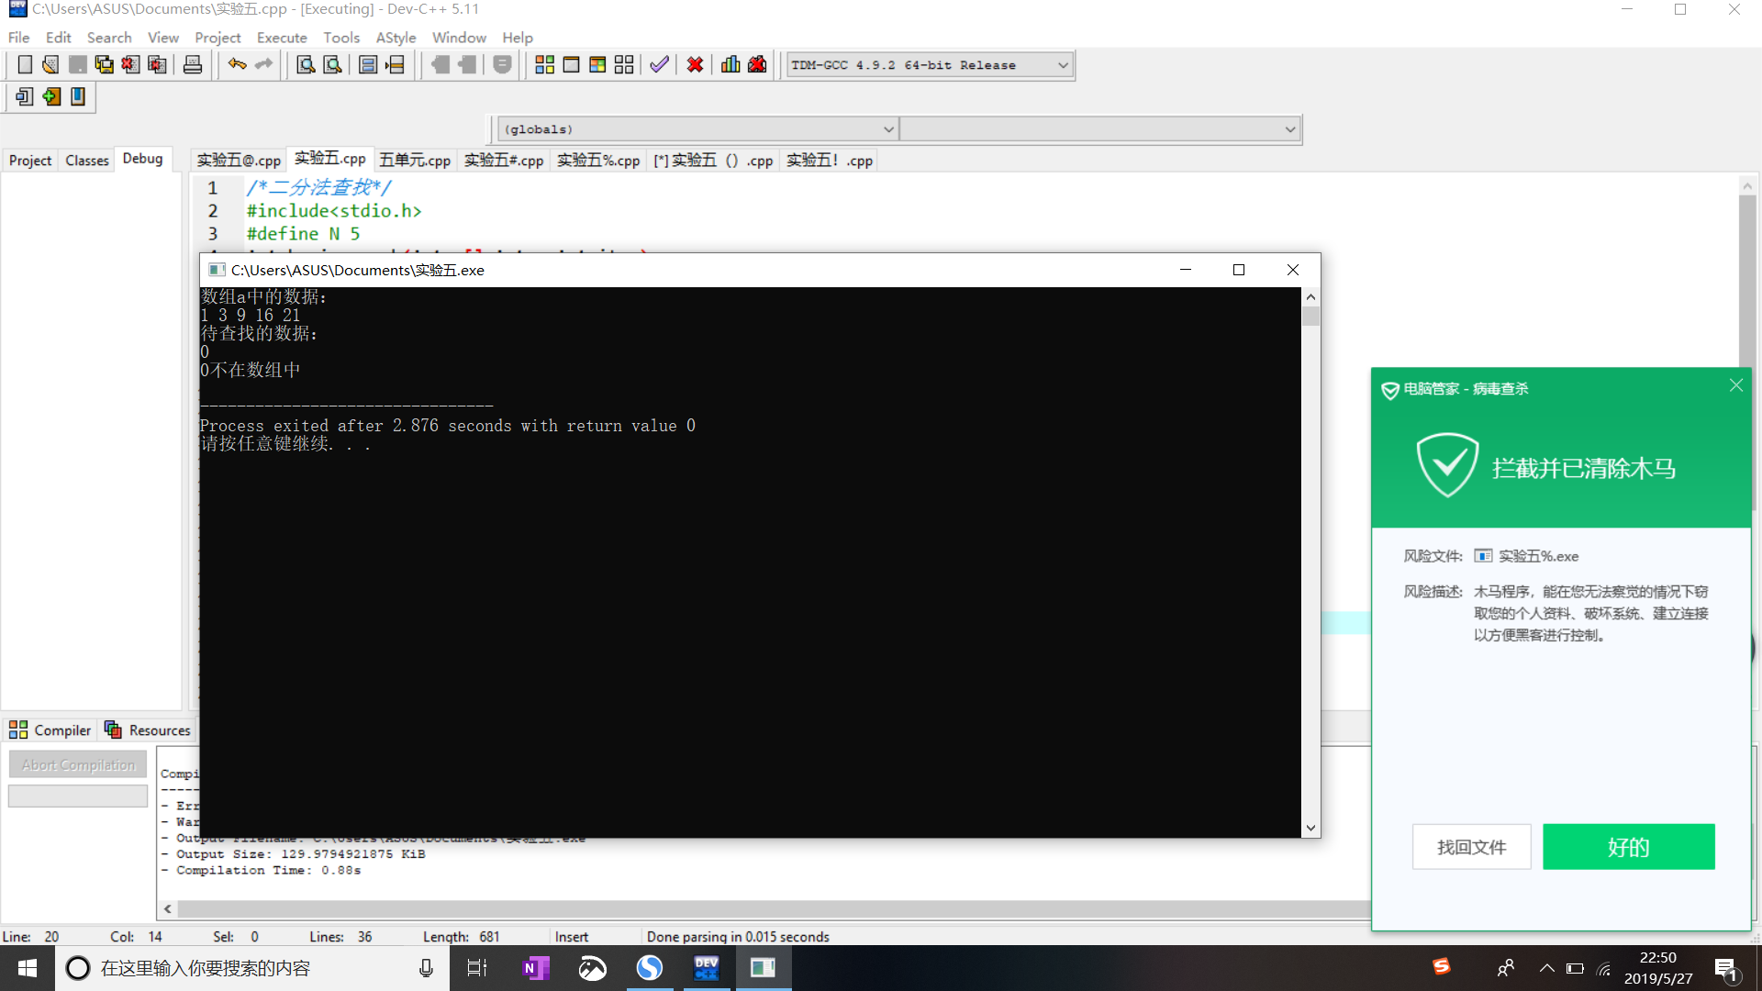The width and height of the screenshot is (1762, 991).
Task: Click the 找回文件 button
Action: 1471,847
